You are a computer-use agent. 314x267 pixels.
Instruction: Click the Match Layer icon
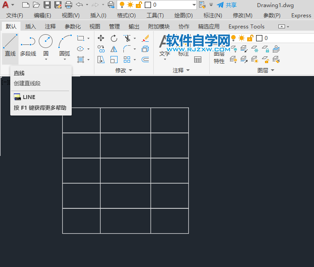(276, 60)
